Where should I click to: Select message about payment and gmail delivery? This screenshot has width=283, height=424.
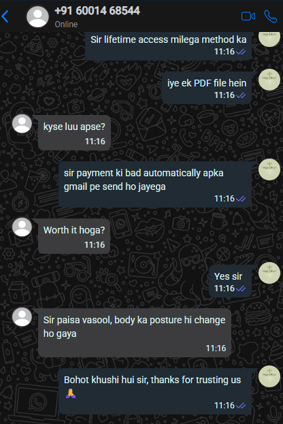point(155,184)
